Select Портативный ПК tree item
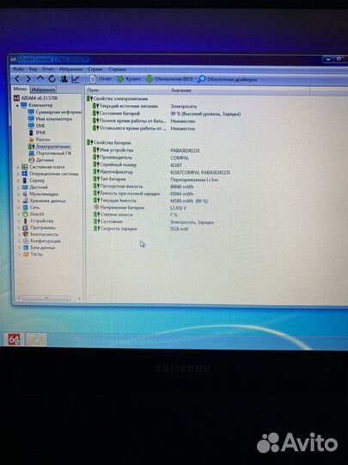 [50, 153]
